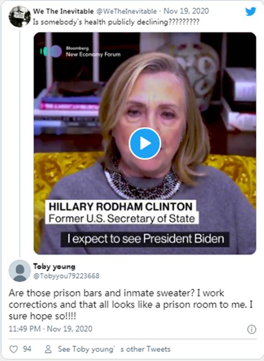Screen dimensions: 264x361
Task: See Toby young's other Tweets
Action: click(x=114, y=349)
